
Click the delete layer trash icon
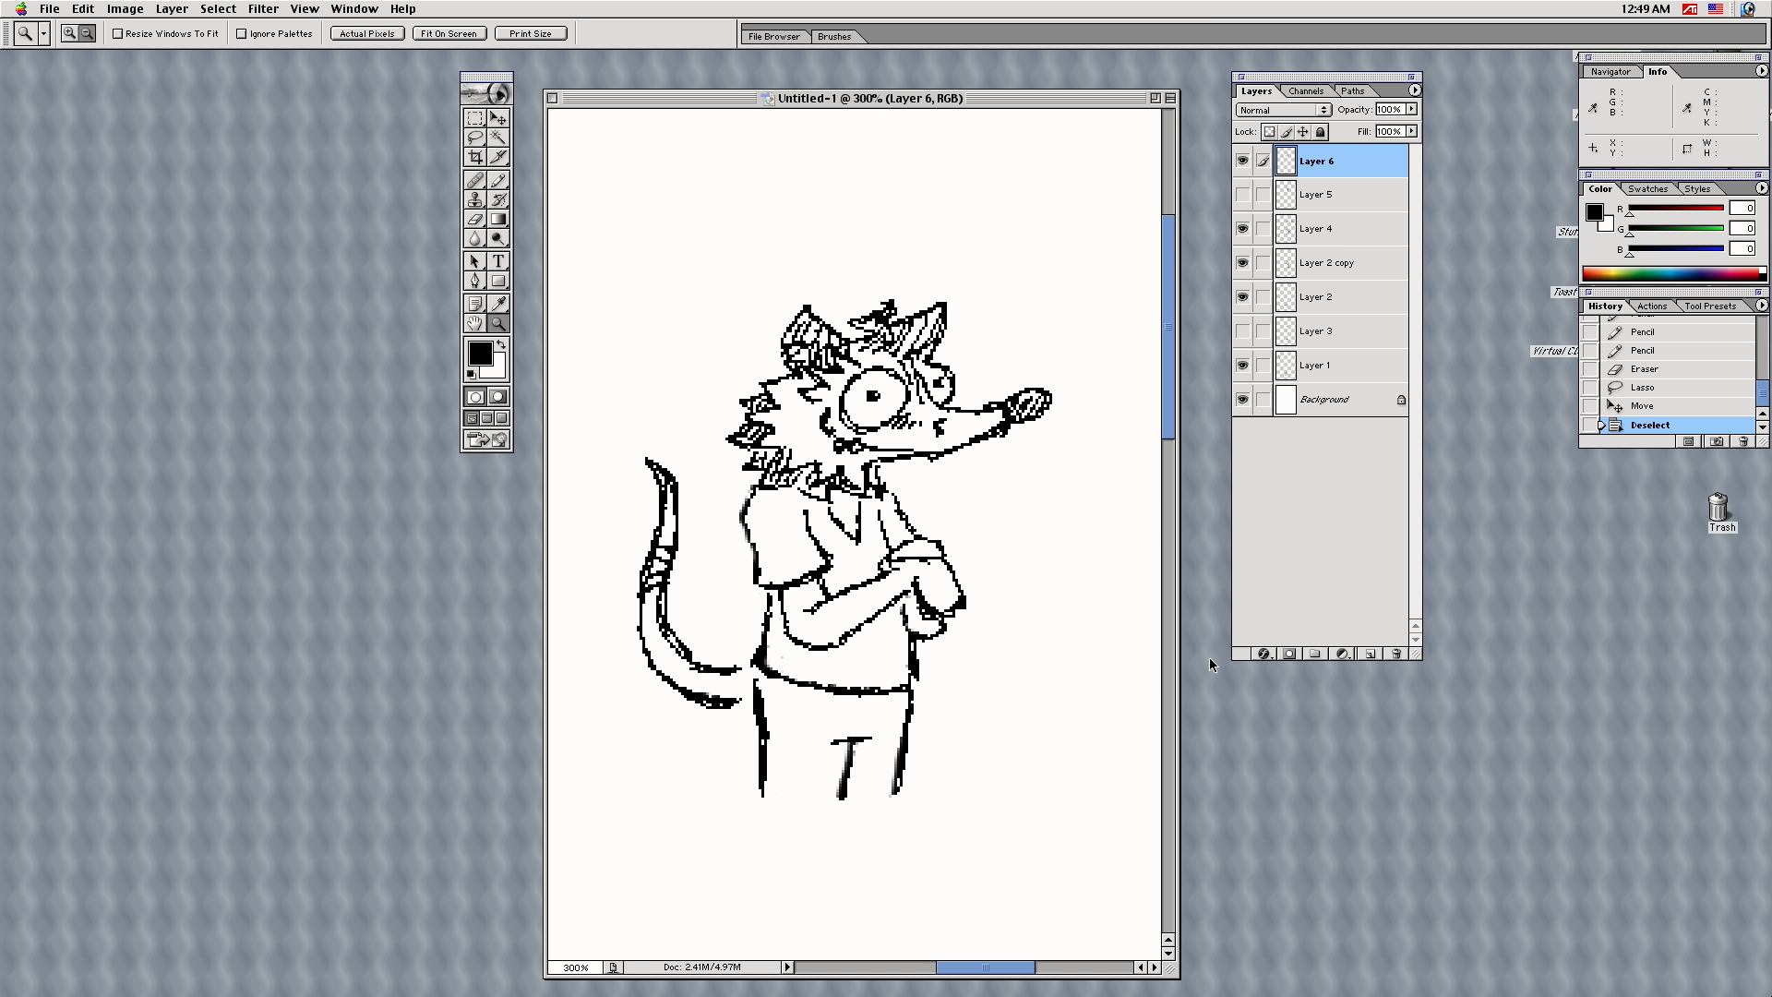[1395, 654]
